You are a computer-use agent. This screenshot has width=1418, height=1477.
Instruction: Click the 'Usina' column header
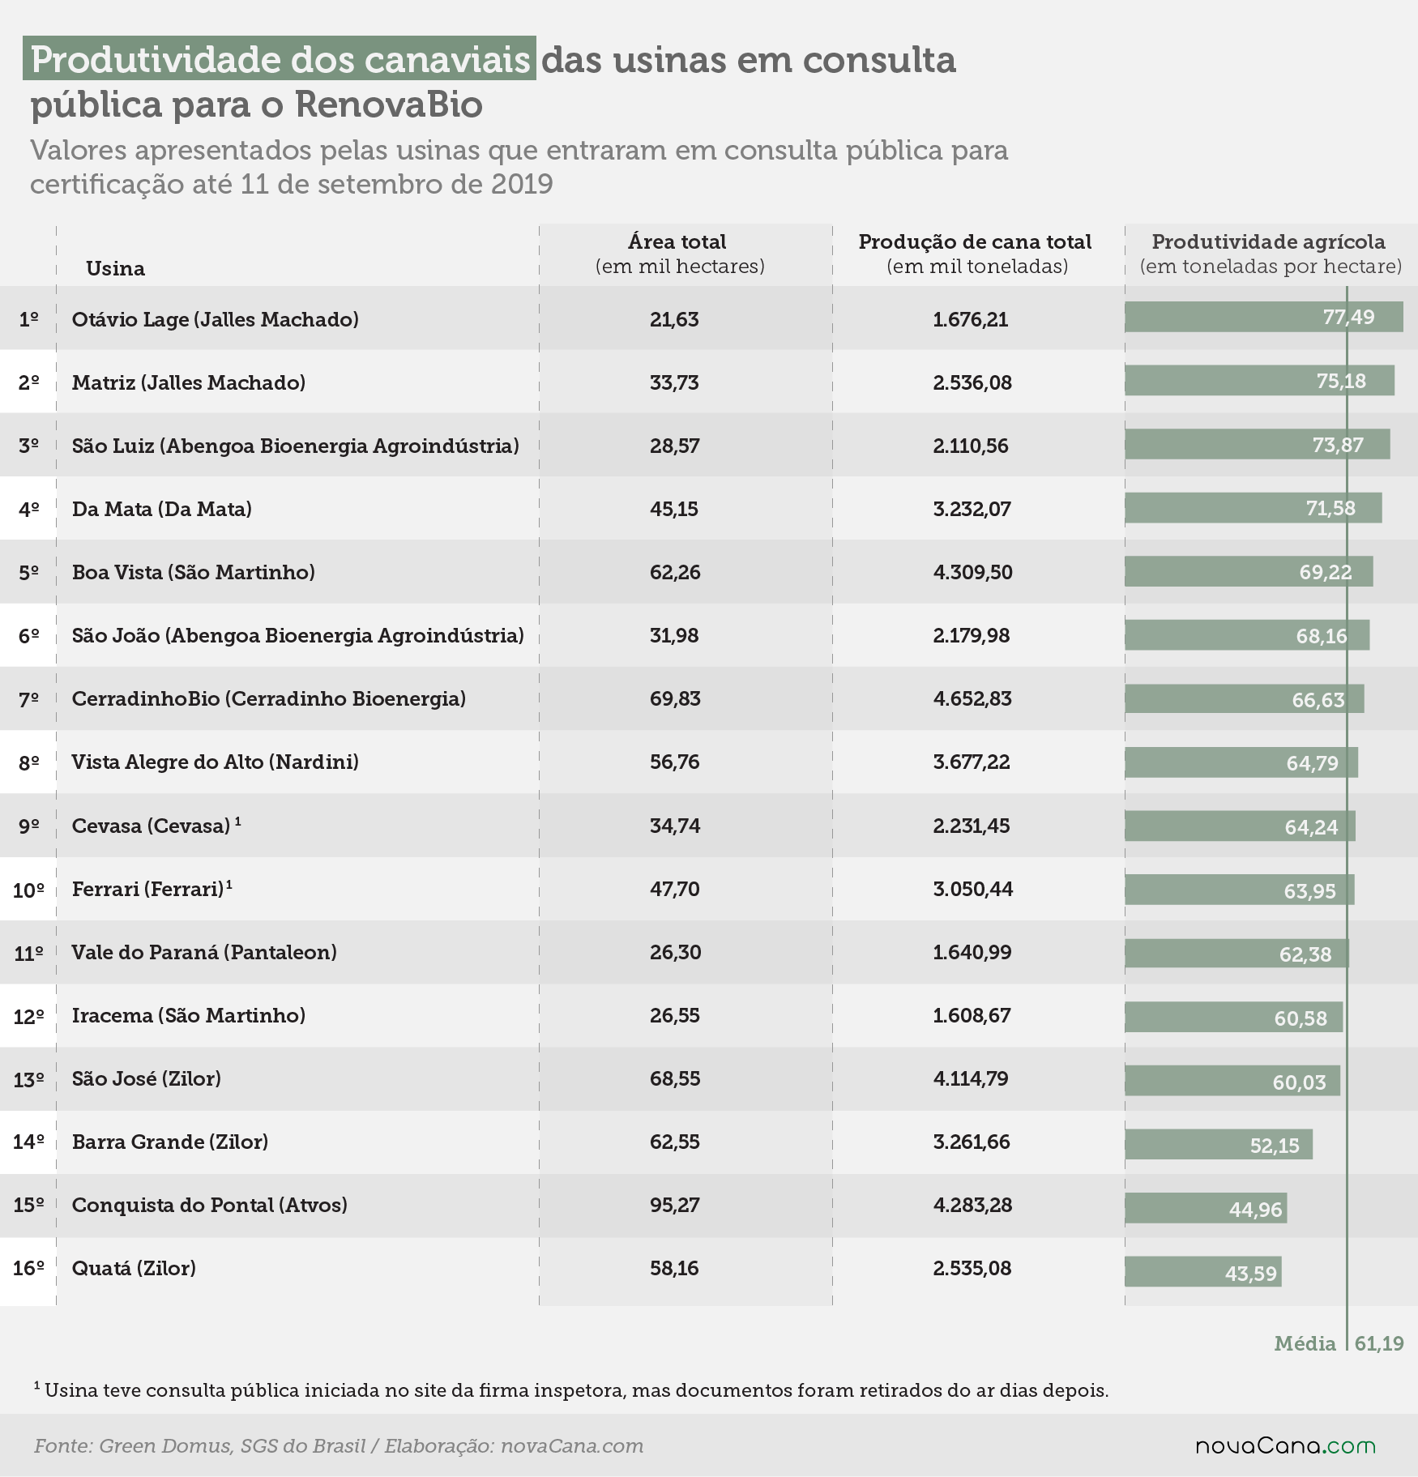pyautogui.click(x=116, y=268)
